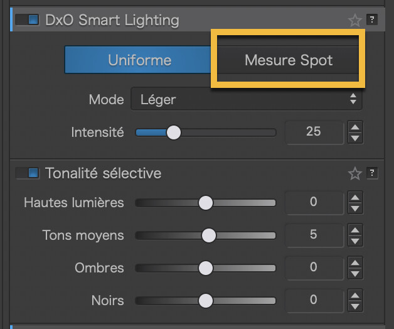
Task: Toggle DxO Smart Lighting correction on/off
Action: point(27,20)
